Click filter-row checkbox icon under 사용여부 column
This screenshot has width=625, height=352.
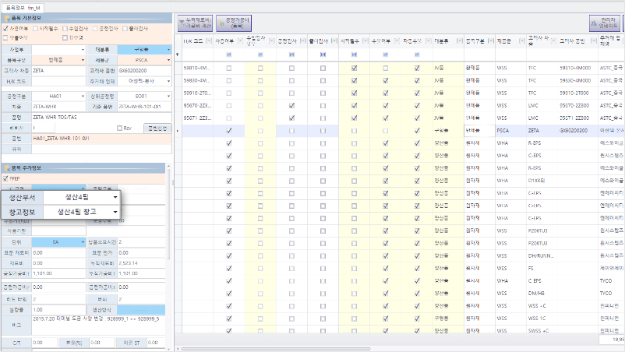tap(229, 55)
